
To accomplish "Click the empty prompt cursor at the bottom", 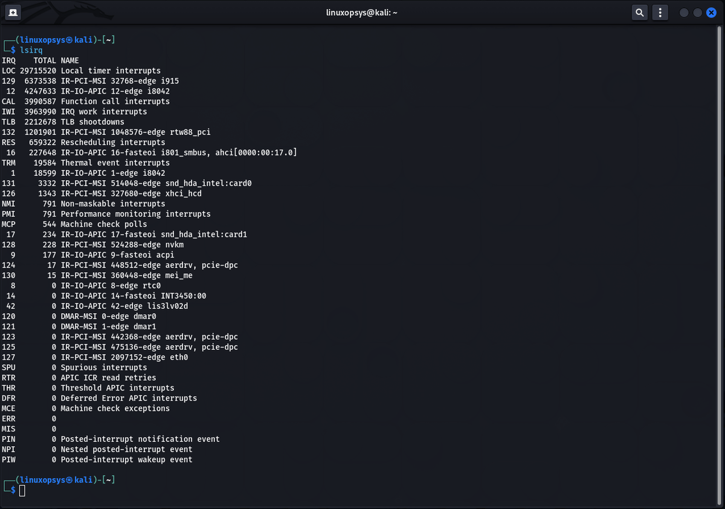I will (x=22, y=490).
